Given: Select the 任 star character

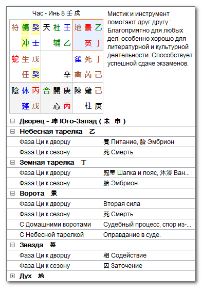Looking at the screenshot, I should point(25,74).
